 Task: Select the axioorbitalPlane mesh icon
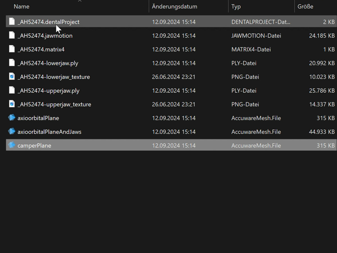tap(12, 118)
